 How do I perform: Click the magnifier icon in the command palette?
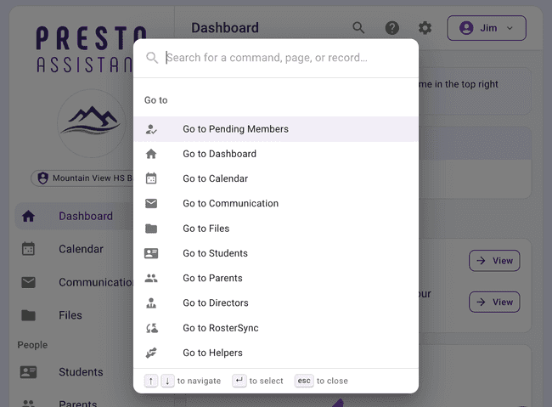[152, 58]
